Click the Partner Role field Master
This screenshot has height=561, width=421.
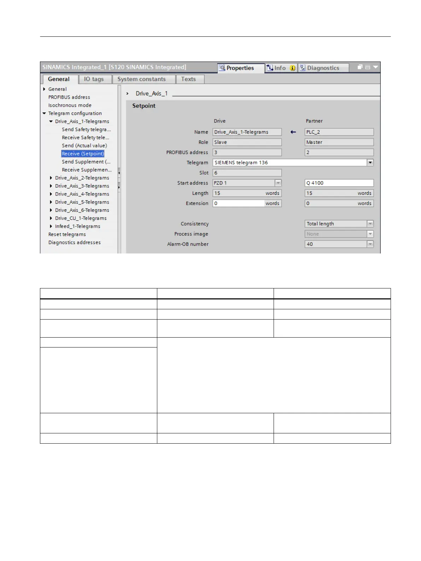[339, 142]
